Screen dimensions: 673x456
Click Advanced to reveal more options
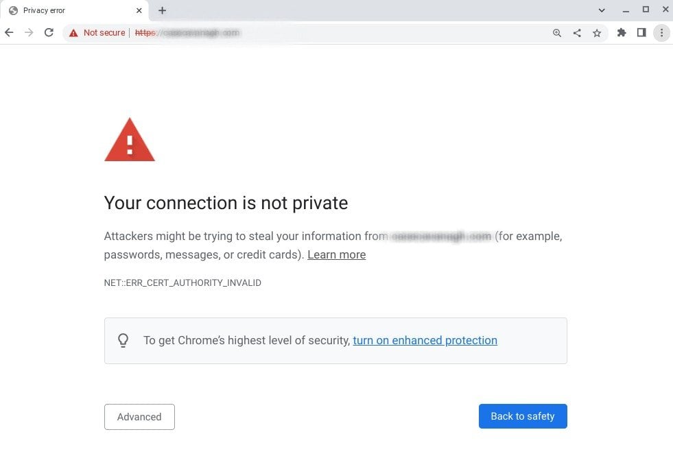pos(139,416)
